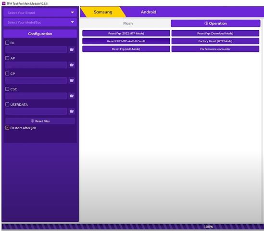Viewport: 264px width, 231px height.
Task: Expand the Select Your Model/Soc dropdown
Action: click(x=40, y=22)
